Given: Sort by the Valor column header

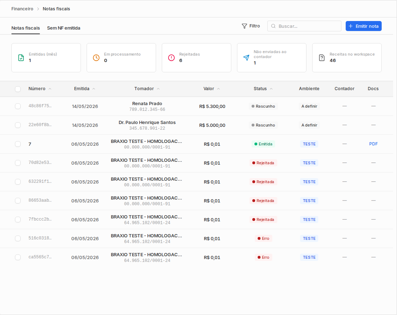Looking at the screenshot, I should [x=212, y=89].
